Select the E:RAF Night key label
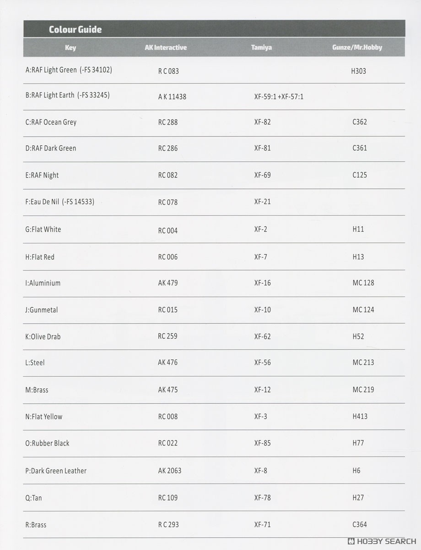 (x=42, y=175)
